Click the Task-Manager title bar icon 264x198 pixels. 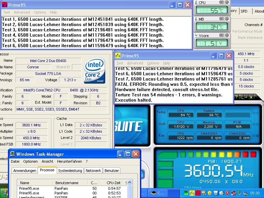coord(13,154)
